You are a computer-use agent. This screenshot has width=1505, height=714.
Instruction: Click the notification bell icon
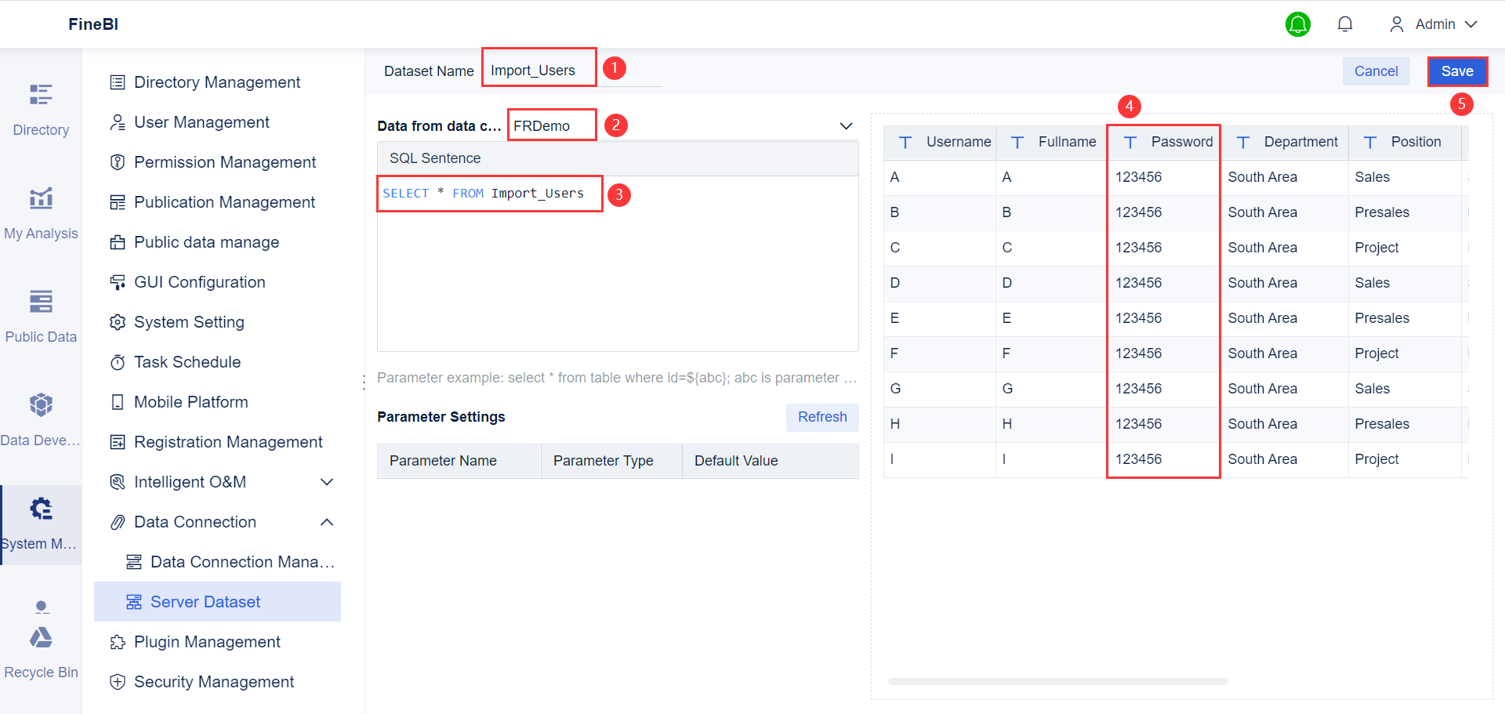coord(1345,24)
